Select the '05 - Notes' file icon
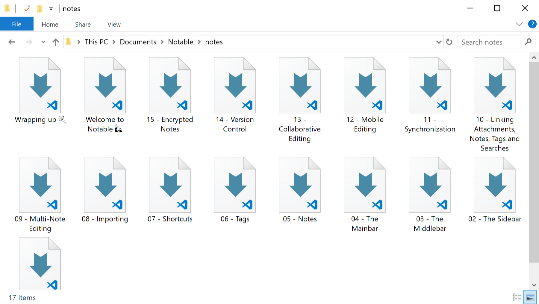This screenshot has height=304, width=539. tap(300, 185)
